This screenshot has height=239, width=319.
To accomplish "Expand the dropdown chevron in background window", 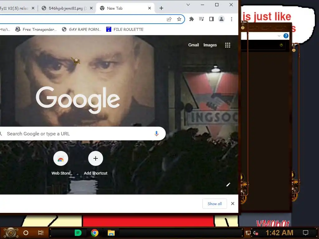I will click(279, 36).
